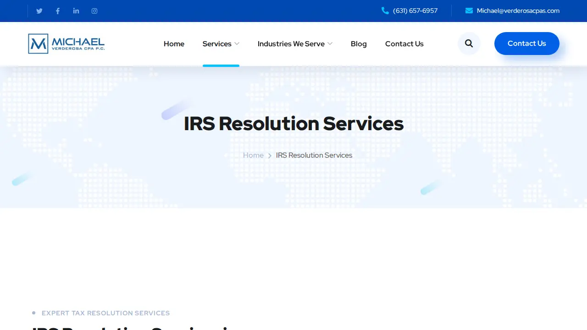Select Contact Us in the navigation menu
The width and height of the screenshot is (587, 330).
pyautogui.click(x=404, y=44)
